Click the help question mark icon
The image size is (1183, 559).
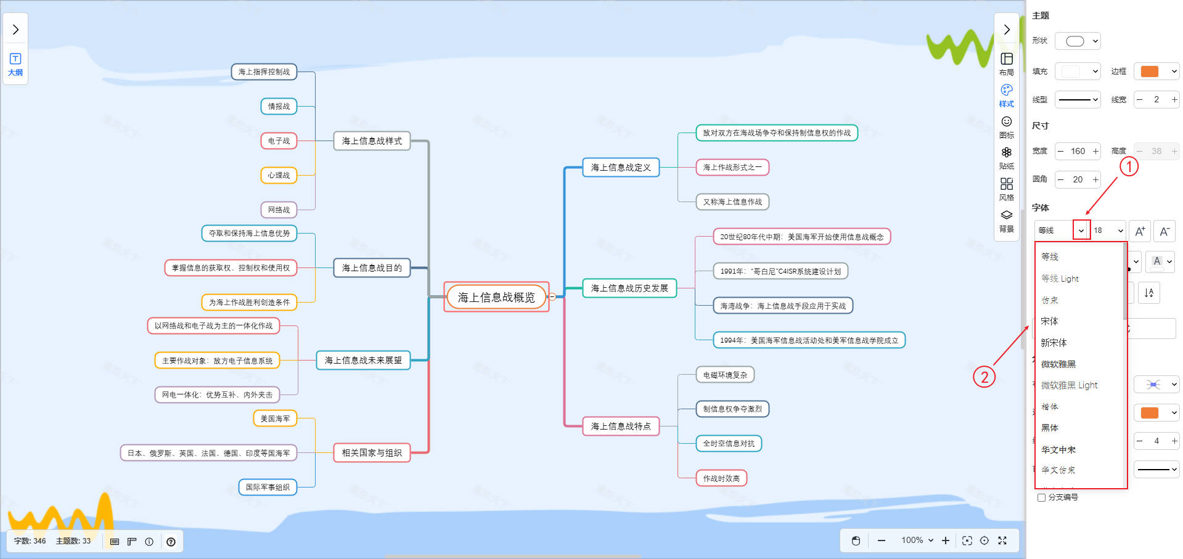(171, 542)
